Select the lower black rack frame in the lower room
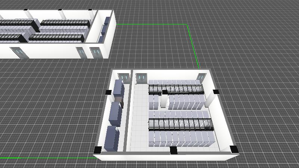 (181, 124)
